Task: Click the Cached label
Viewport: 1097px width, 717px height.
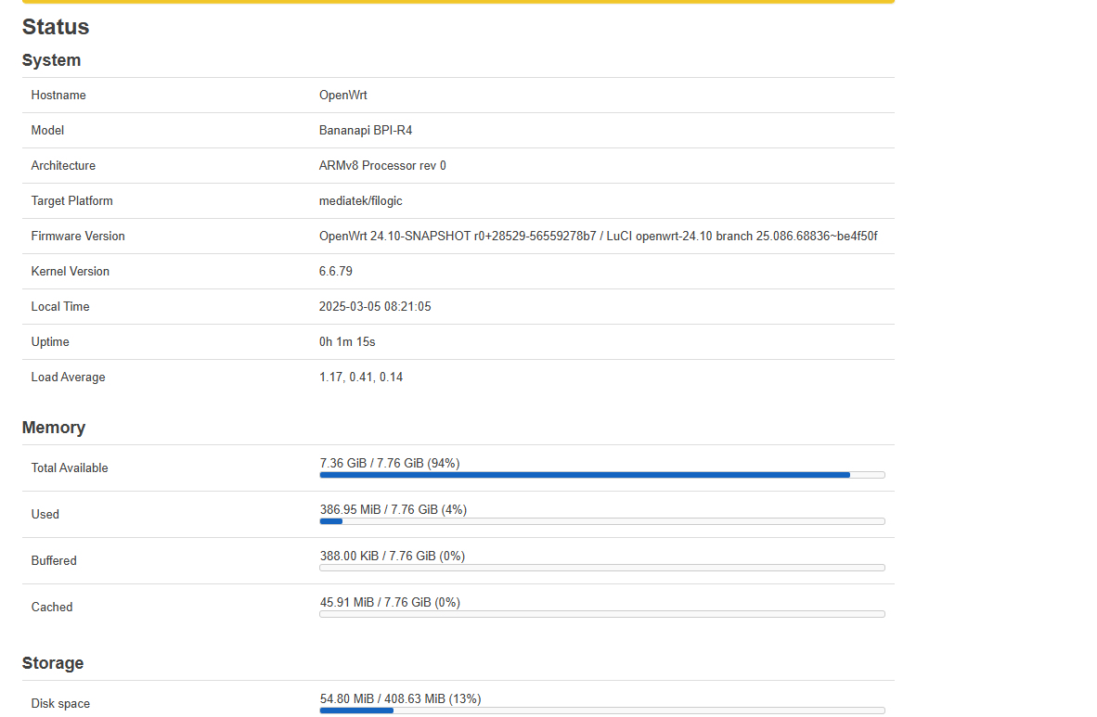Action: point(52,608)
